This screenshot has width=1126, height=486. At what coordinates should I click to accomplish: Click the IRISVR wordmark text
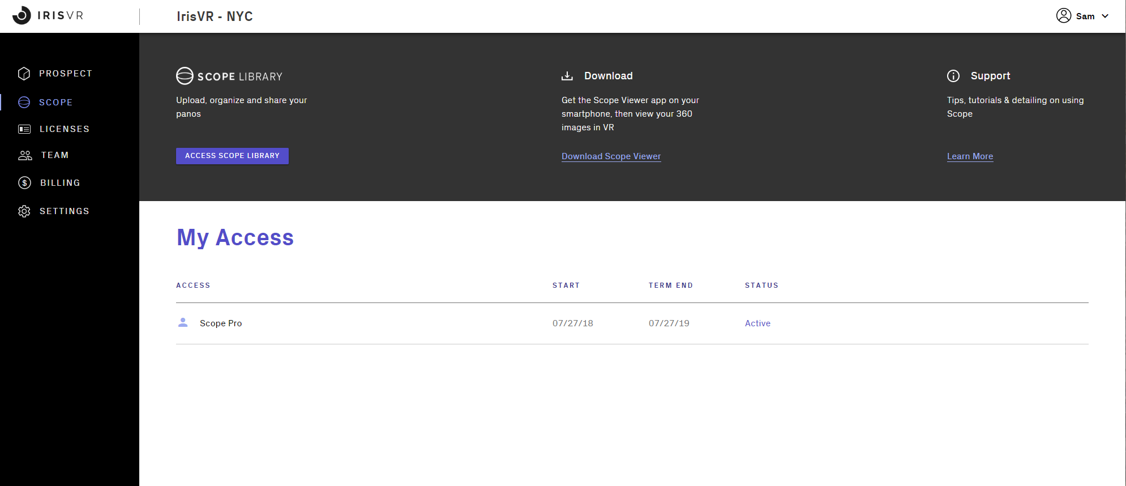click(x=61, y=15)
